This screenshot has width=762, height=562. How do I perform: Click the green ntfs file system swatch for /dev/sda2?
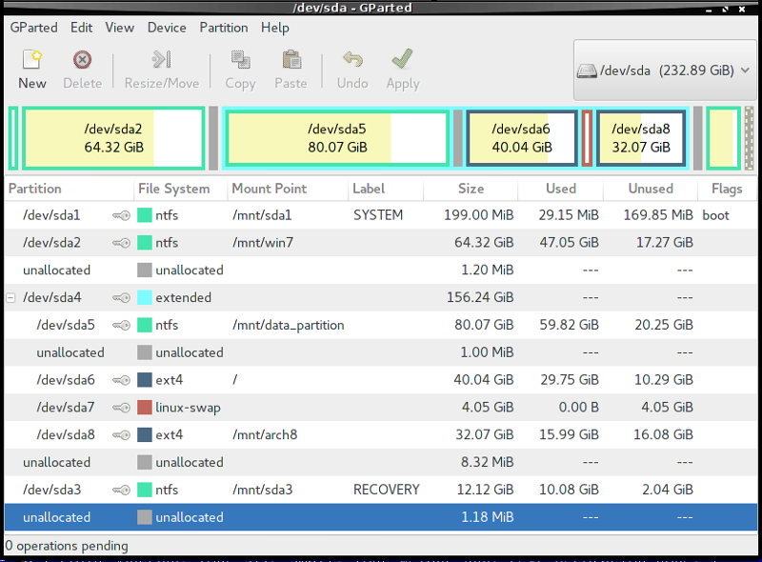point(144,243)
